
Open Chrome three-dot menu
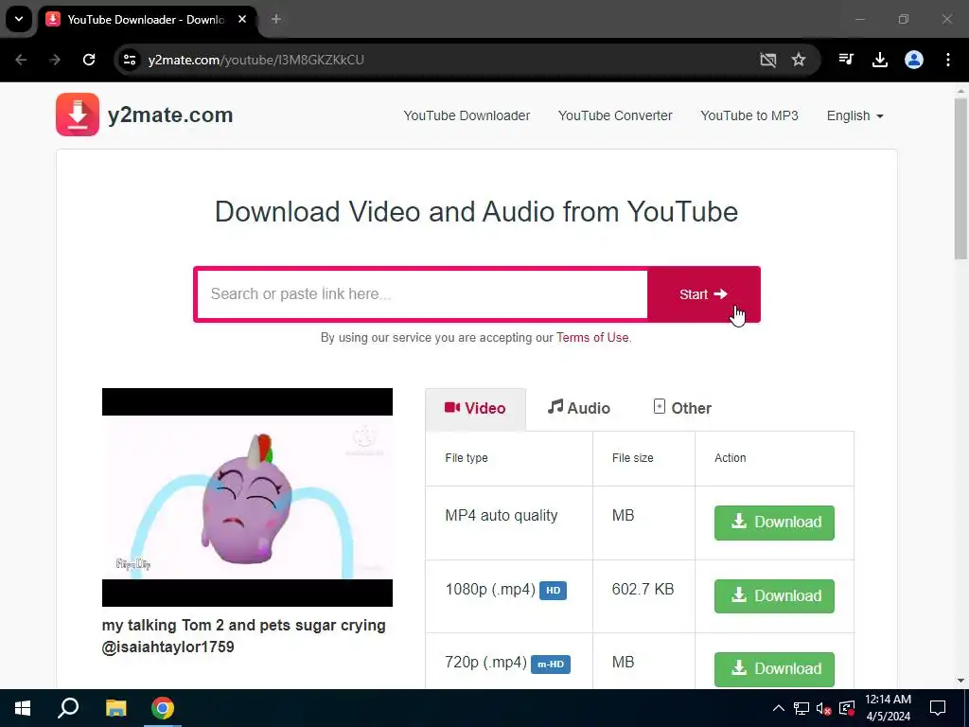click(948, 60)
